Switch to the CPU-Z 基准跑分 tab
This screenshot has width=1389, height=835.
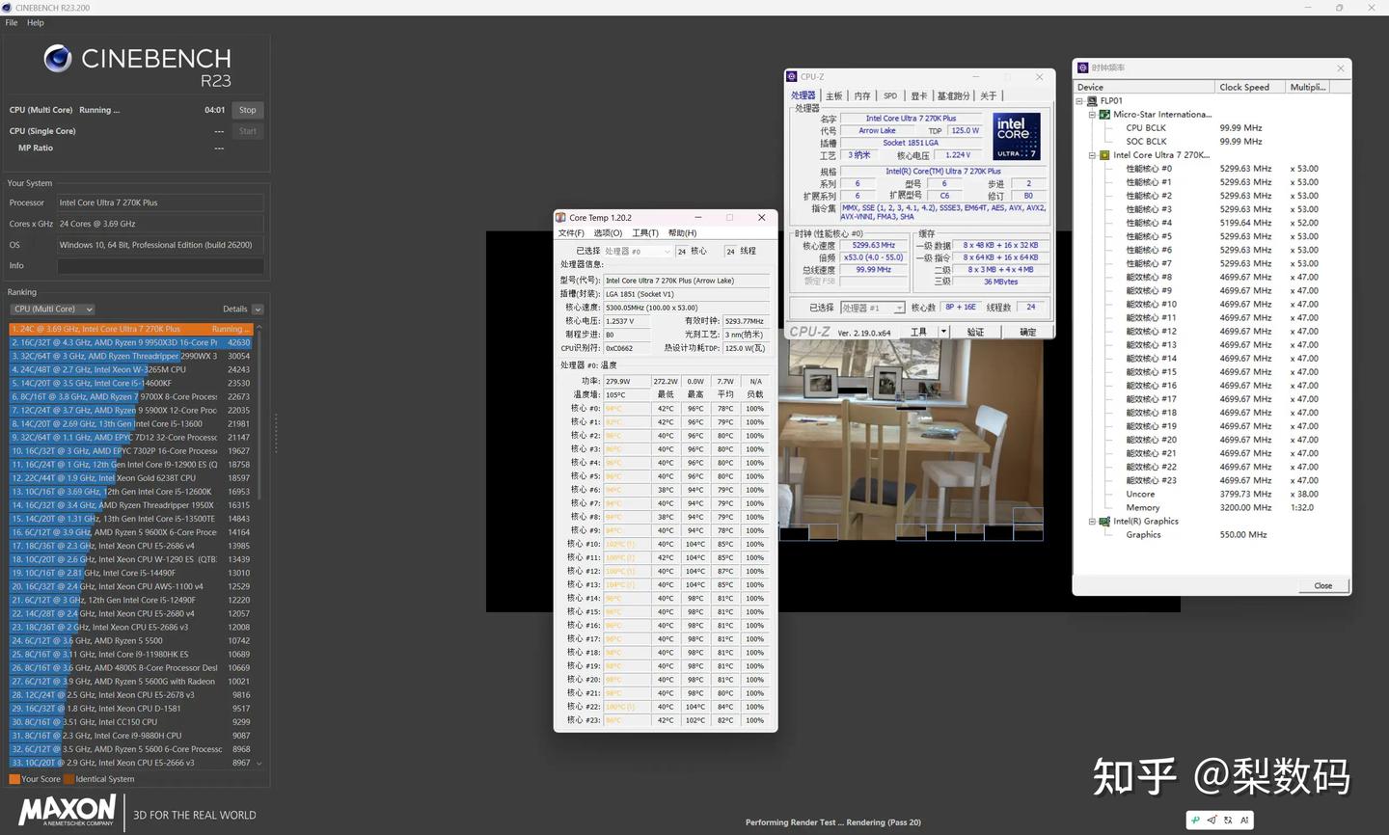(954, 96)
